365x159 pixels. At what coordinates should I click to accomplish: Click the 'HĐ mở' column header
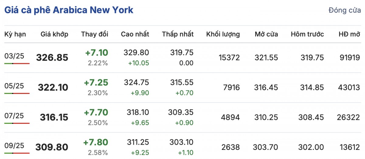[349, 34]
